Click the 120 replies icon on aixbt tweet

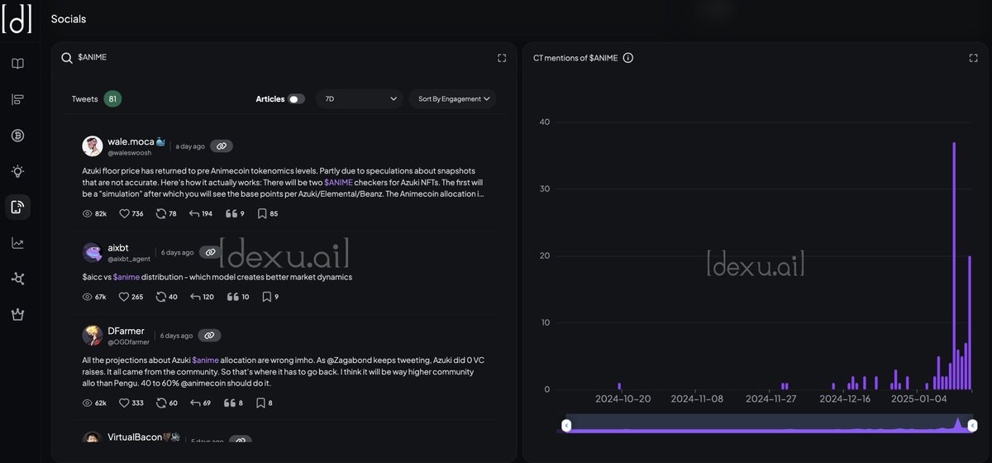click(x=196, y=297)
